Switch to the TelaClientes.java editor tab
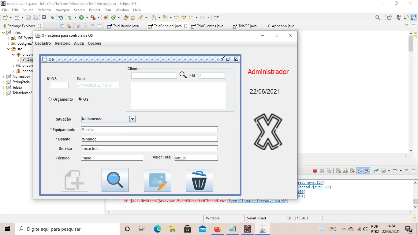The width and height of the screenshot is (418, 235). 210,26
